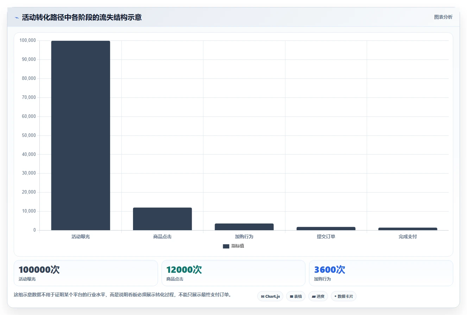This screenshot has height=315, width=467.
Task: Click the 10,000 y-axis tick label
Action: coord(29,211)
